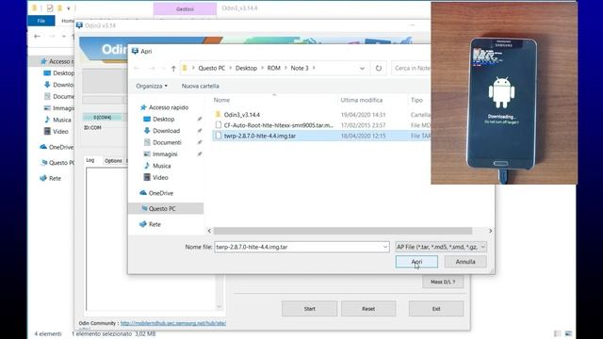Viewport: 603px width, 339px height.
Task: Click properties checkmark icon in Explorer titlebar
Action: pos(50,8)
